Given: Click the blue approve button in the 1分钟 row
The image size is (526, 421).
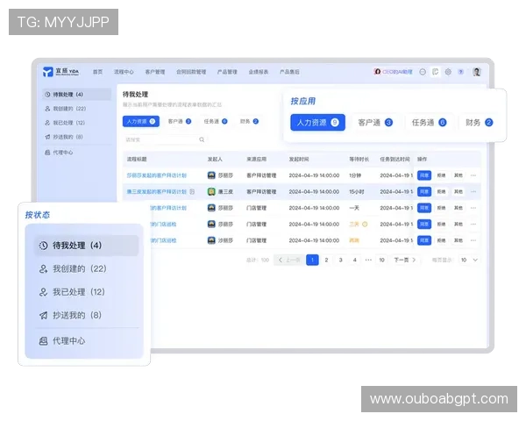Looking at the screenshot, I should pos(424,175).
